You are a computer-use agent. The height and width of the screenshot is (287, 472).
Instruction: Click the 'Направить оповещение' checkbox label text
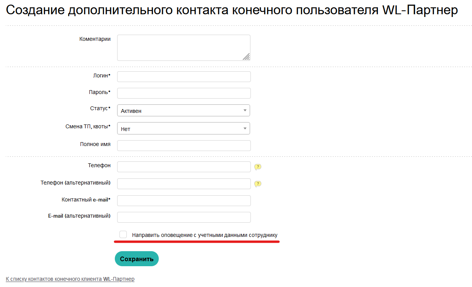205,235
